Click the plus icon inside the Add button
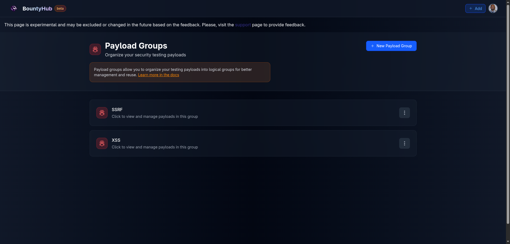 470,8
